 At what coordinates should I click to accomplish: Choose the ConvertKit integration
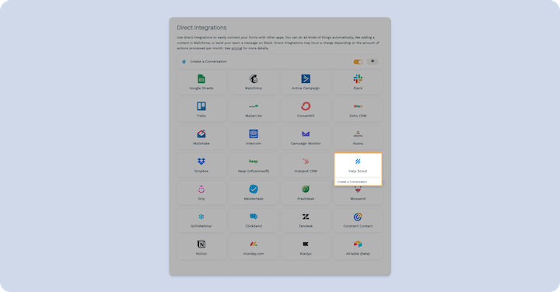pos(306,109)
